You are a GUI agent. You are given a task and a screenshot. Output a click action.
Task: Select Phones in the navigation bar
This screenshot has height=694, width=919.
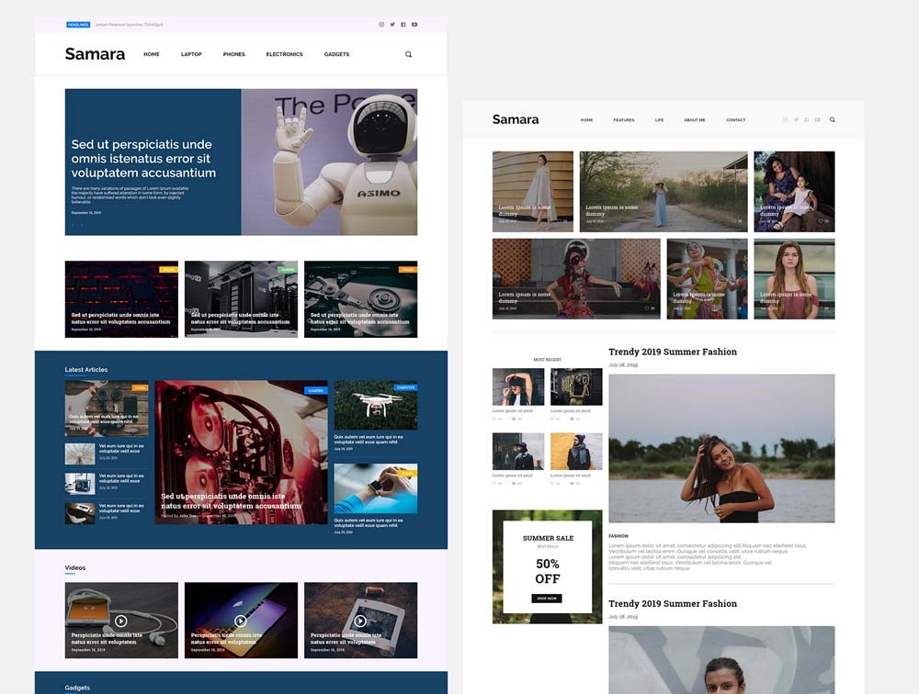234,54
